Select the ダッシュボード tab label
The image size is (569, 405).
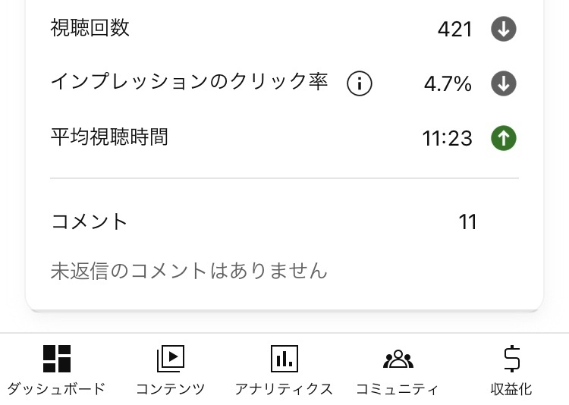point(56,389)
